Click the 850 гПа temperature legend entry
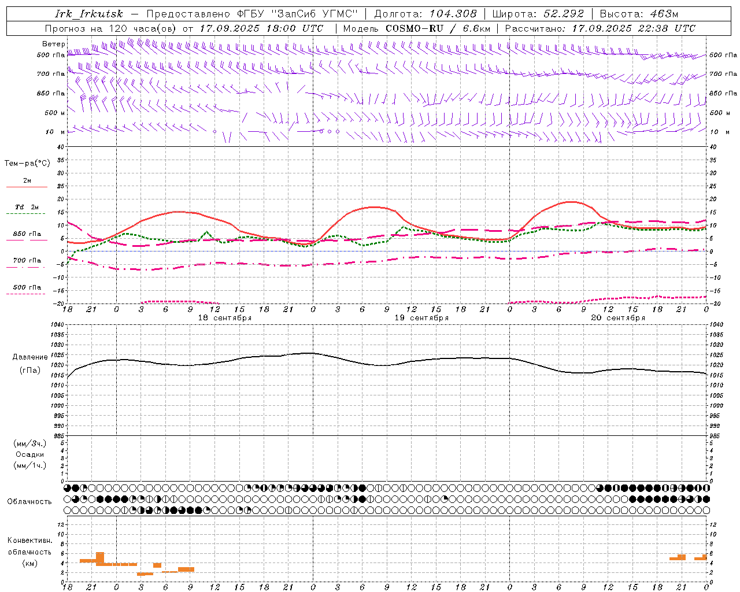Viewport: 740px width, 592px height. tap(27, 234)
